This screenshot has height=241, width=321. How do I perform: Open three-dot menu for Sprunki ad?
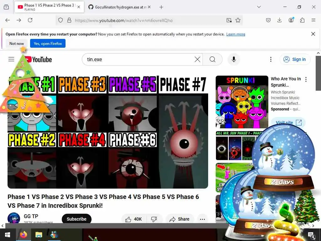point(306,79)
